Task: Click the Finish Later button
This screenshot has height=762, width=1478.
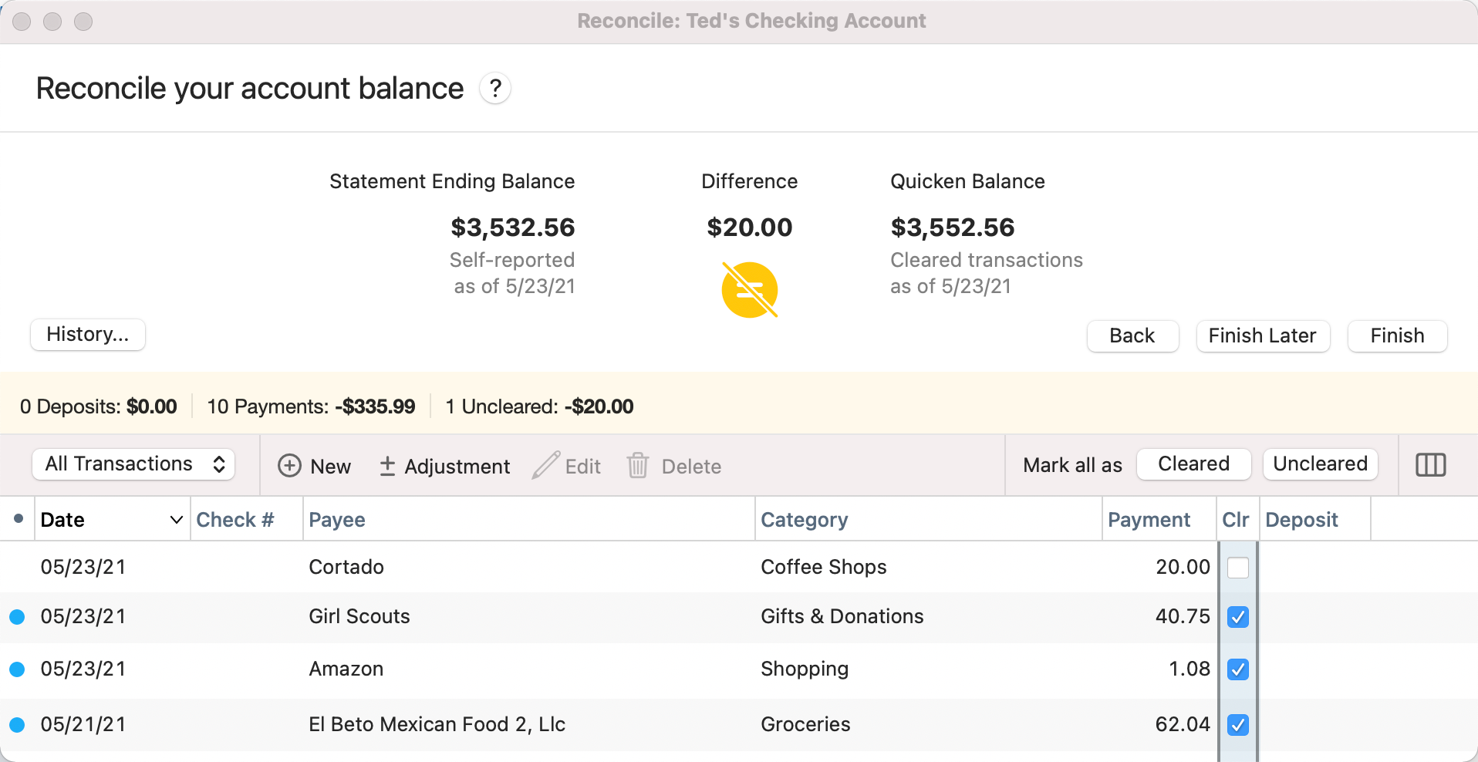Action: pos(1262,336)
